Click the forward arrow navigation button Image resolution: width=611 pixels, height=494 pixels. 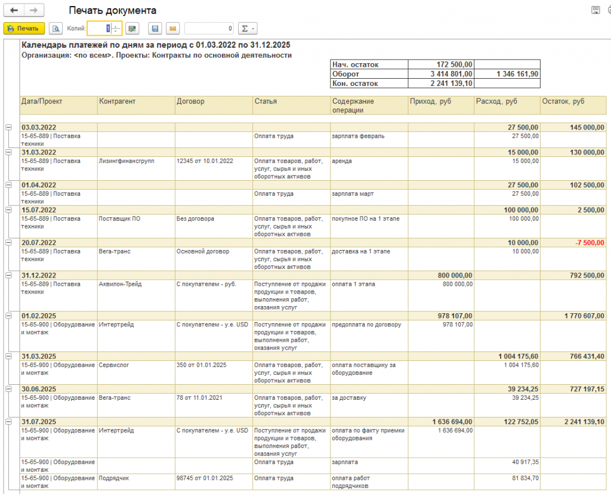(x=34, y=10)
